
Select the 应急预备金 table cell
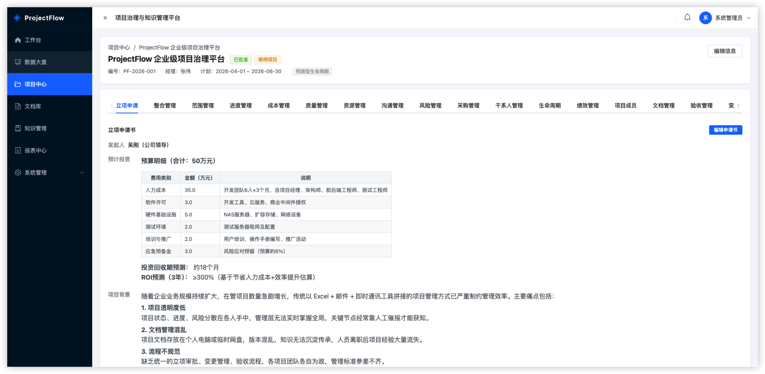pos(161,251)
